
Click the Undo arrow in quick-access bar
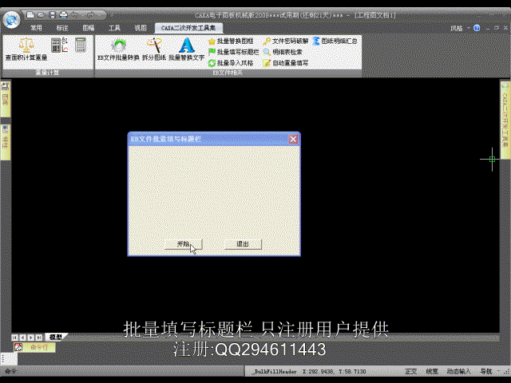[75, 14]
